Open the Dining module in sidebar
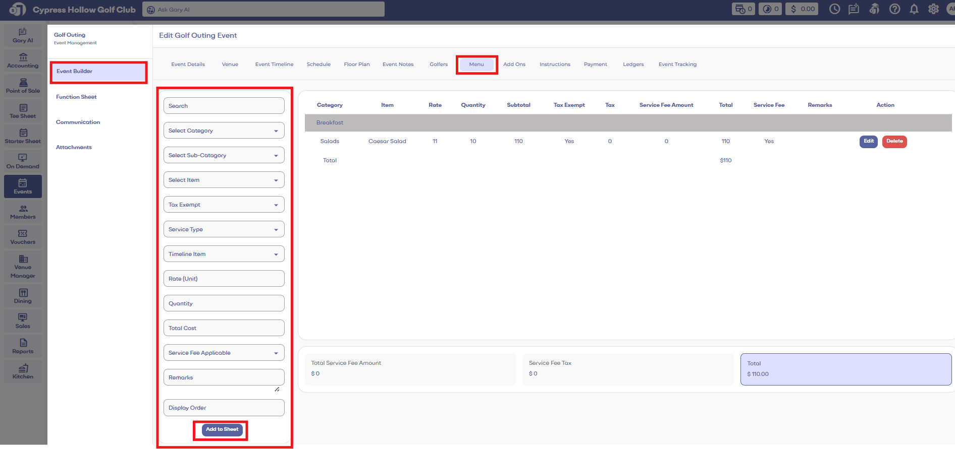 [23, 296]
